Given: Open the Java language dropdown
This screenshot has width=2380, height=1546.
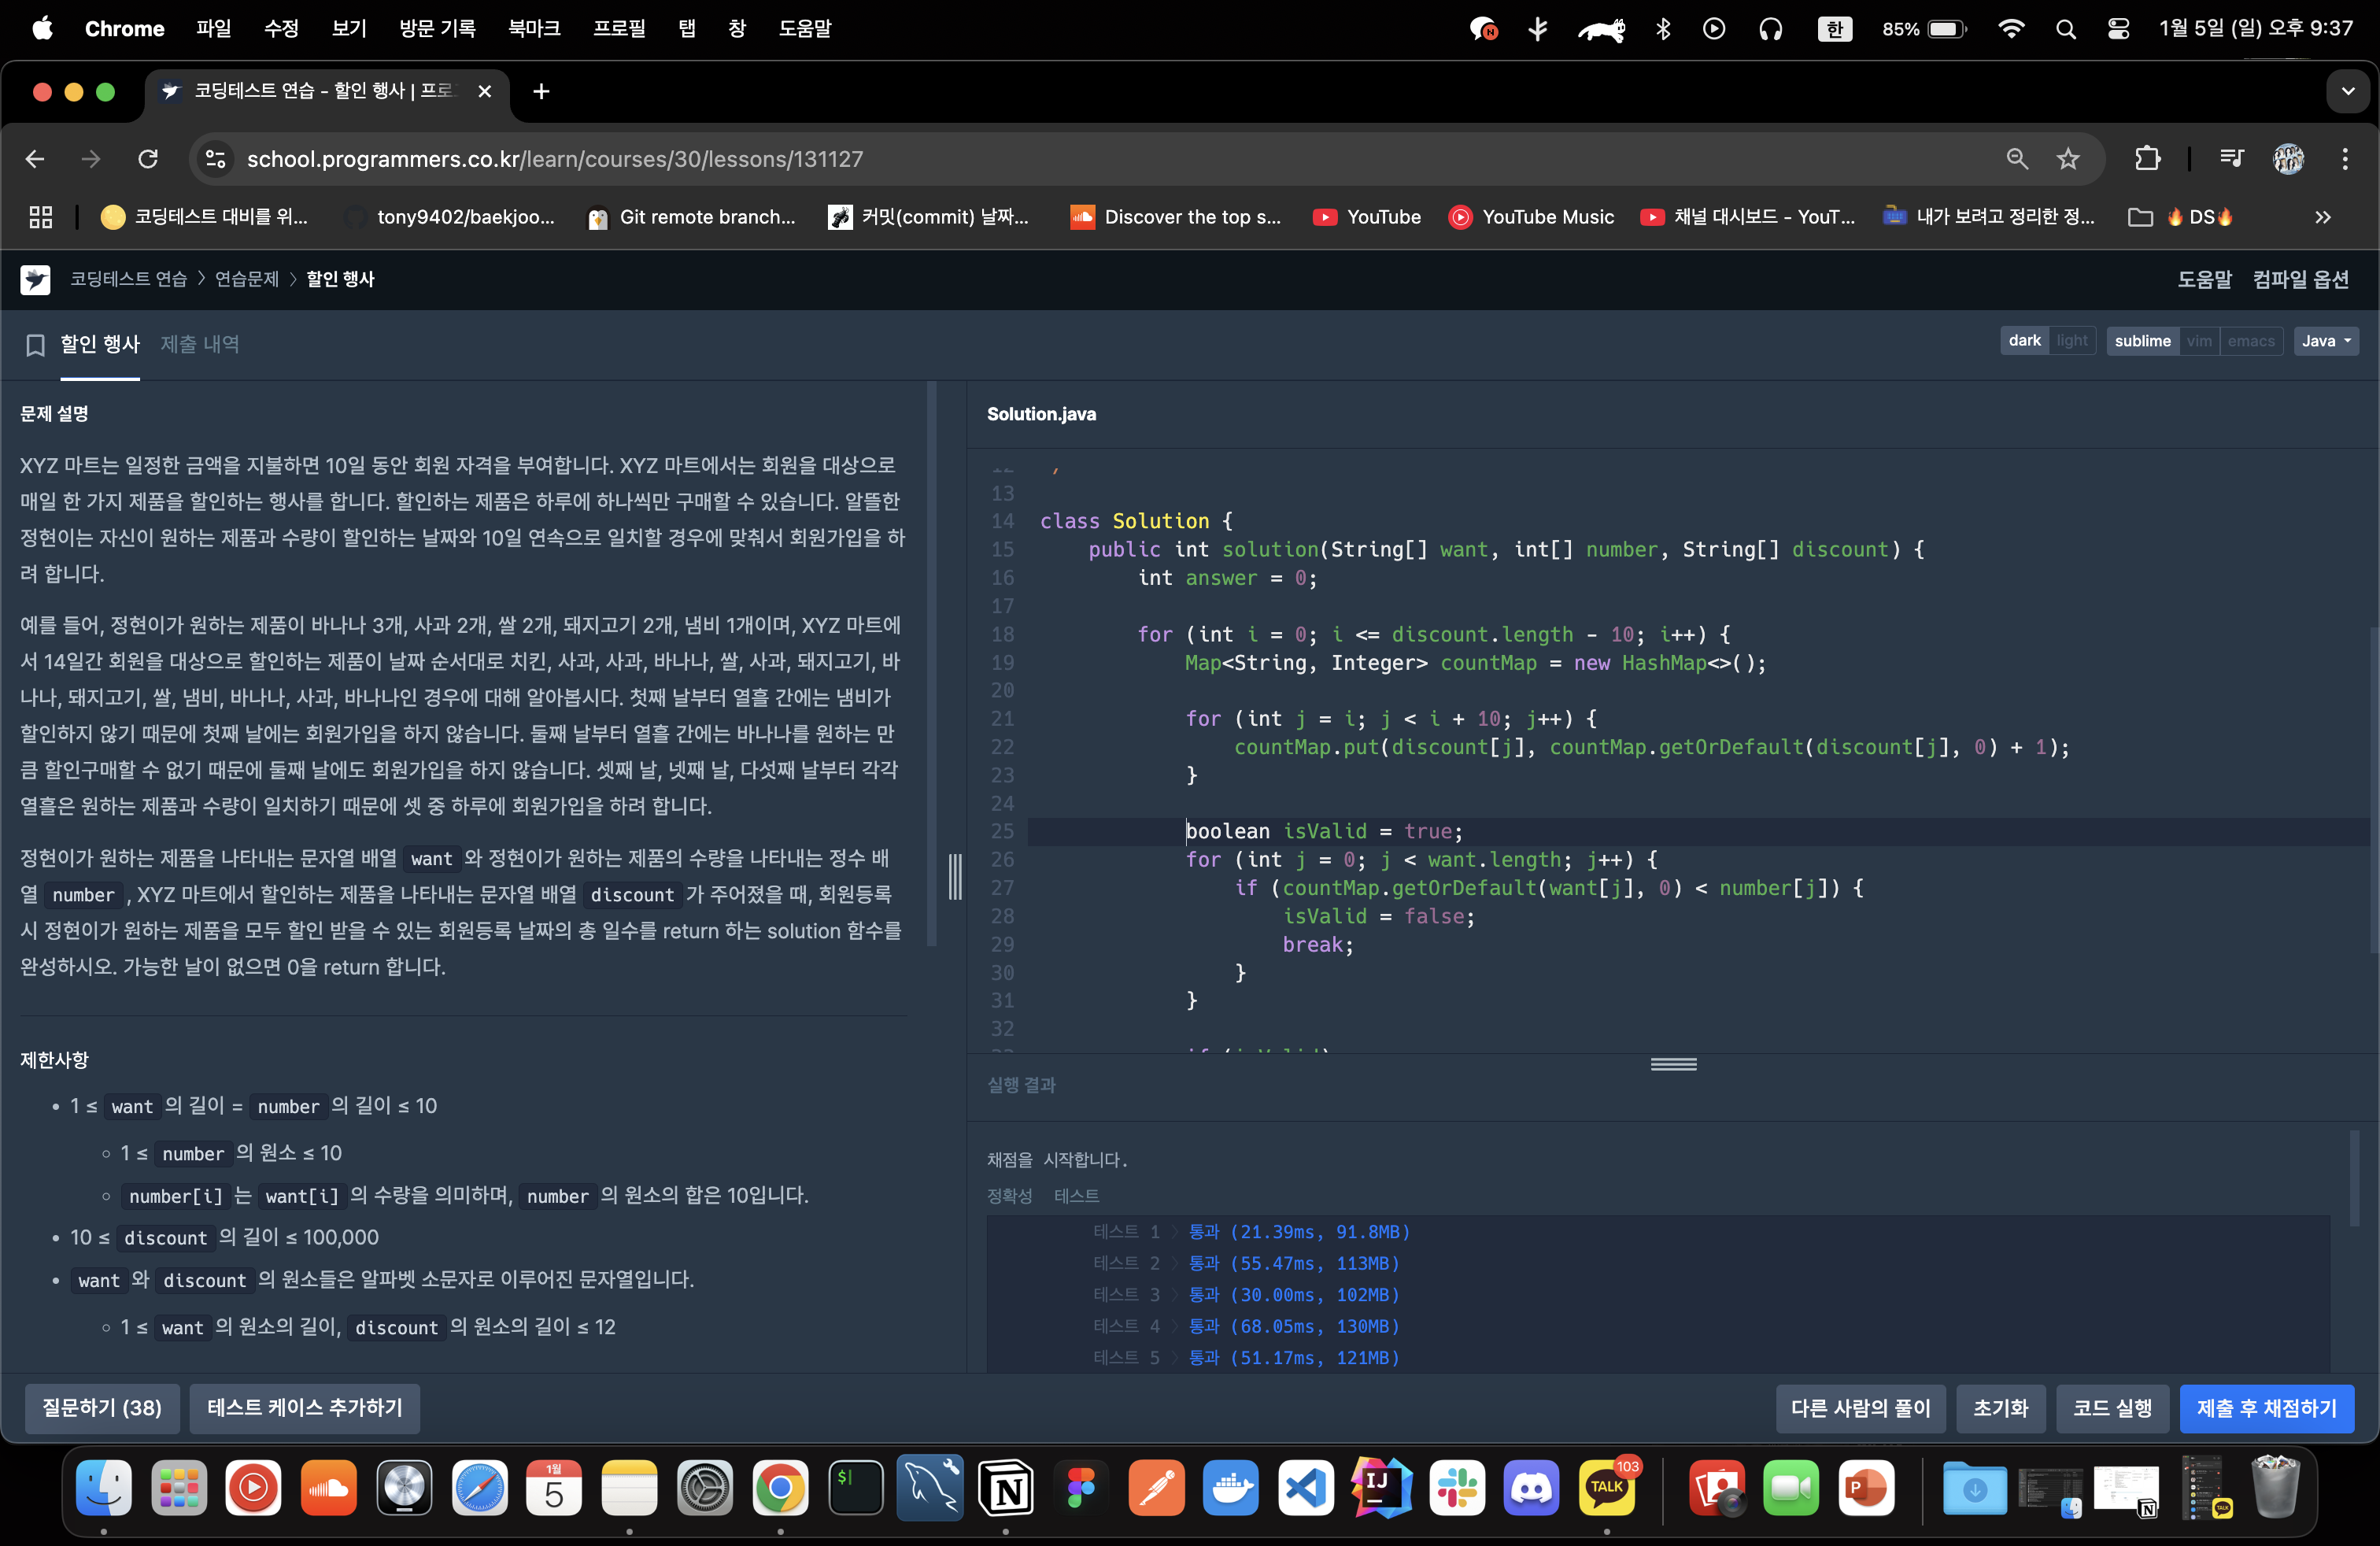Looking at the screenshot, I should (2326, 341).
